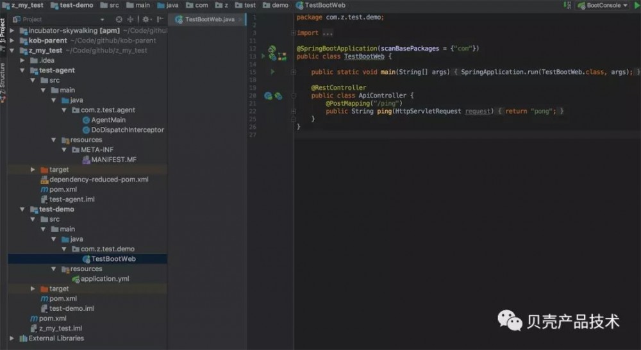641x350 pixels.
Task: Click the first blue gutter icon on line 20
Action: point(268,96)
